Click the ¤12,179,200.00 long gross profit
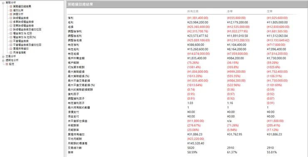The image size is (308, 157). [x=238, y=22]
